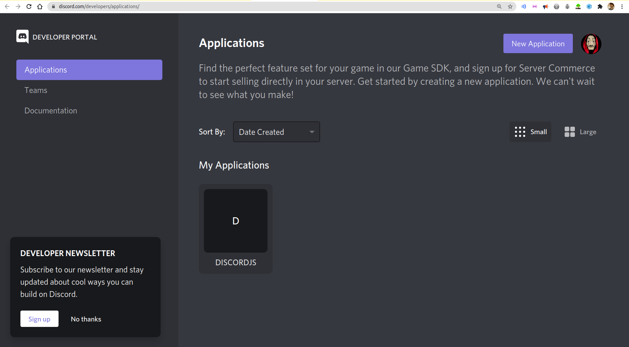Click the DEVELOPER NEWSLETTER heading
Image resolution: width=629 pixels, height=347 pixels.
68,253
